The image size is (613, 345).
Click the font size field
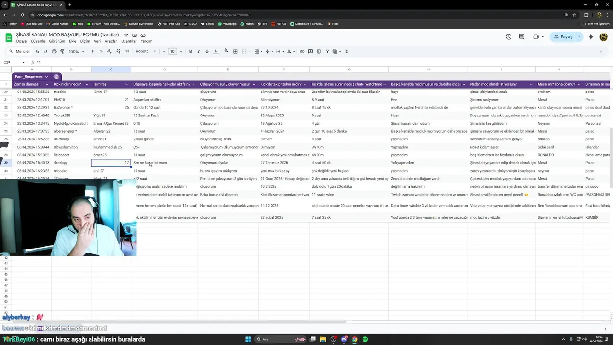point(172,51)
